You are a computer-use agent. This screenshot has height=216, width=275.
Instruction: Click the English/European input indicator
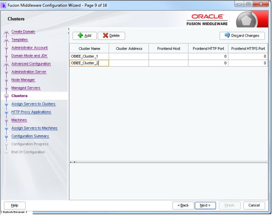point(14,212)
